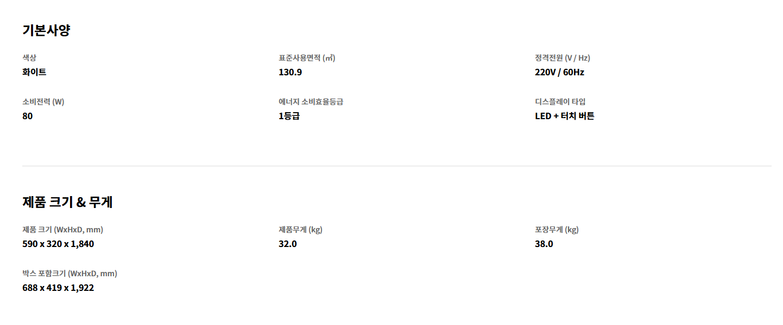Select the 32.0 product weight value
This screenshot has height=325, width=783.
click(288, 244)
